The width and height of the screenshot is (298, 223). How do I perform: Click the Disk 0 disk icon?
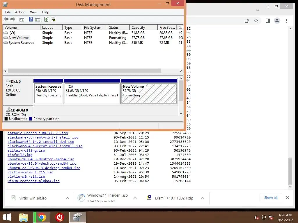click(x=8, y=81)
